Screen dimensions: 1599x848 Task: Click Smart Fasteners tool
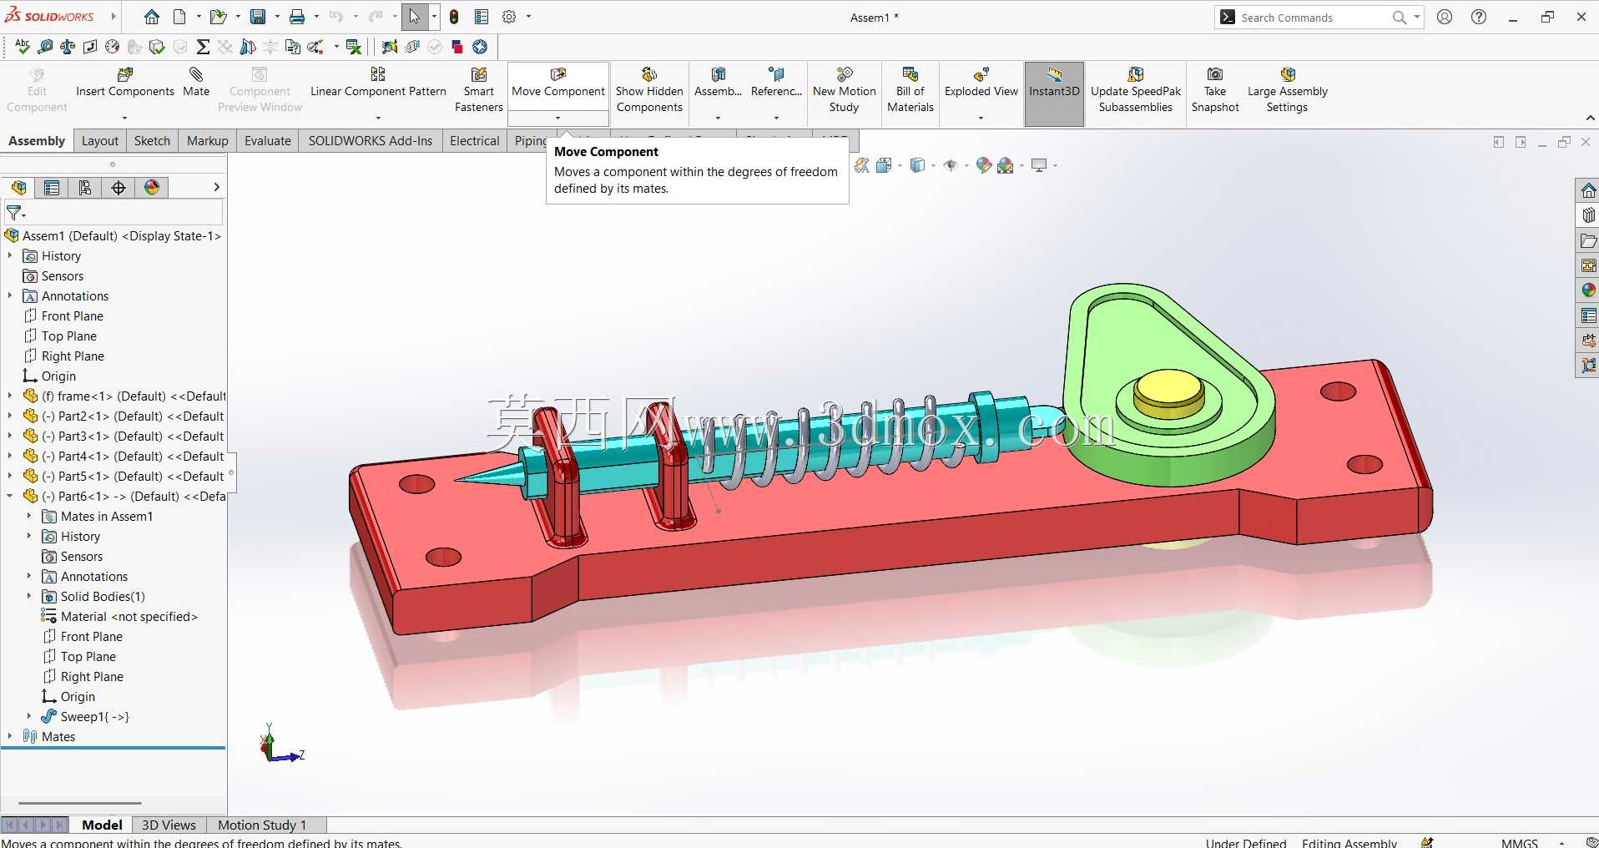pyautogui.click(x=479, y=90)
